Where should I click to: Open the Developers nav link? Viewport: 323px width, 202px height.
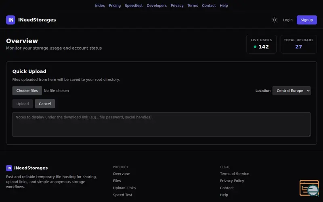pyautogui.click(x=157, y=6)
